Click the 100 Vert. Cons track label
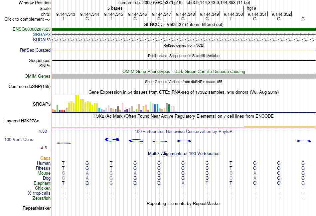Image resolution: width=316 pixels, height=216 pixels. [19, 139]
